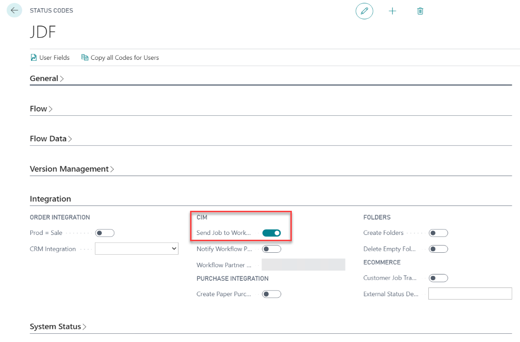Viewport: 520px width, 342px height.
Task: Toggle Create Folders switch on
Action: click(x=438, y=233)
